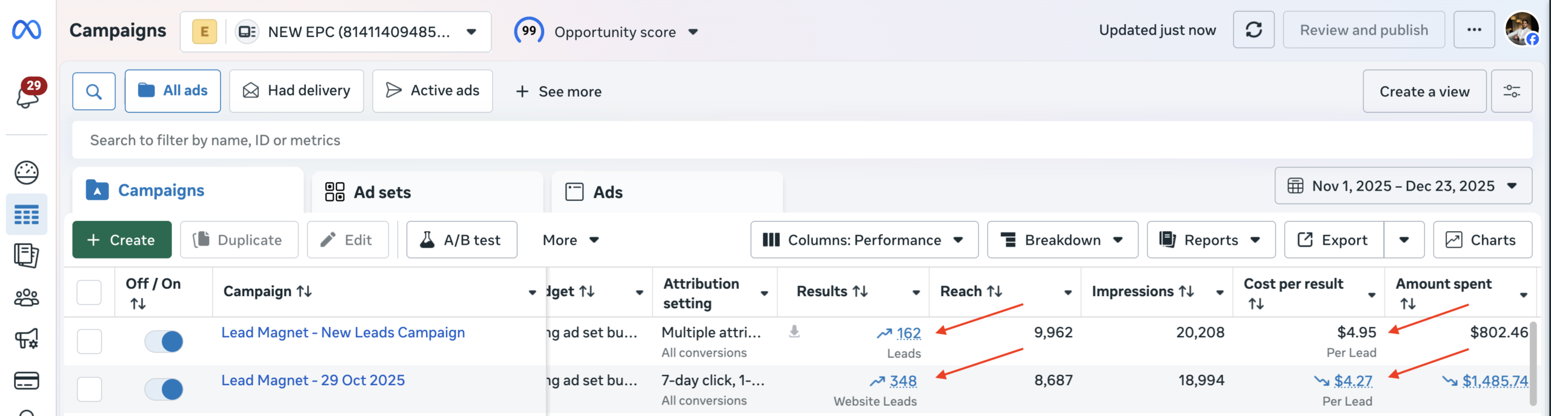The height and width of the screenshot is (416, 1551).
Task: Open billing card icon in sidebar
Action: click(27, 380)
